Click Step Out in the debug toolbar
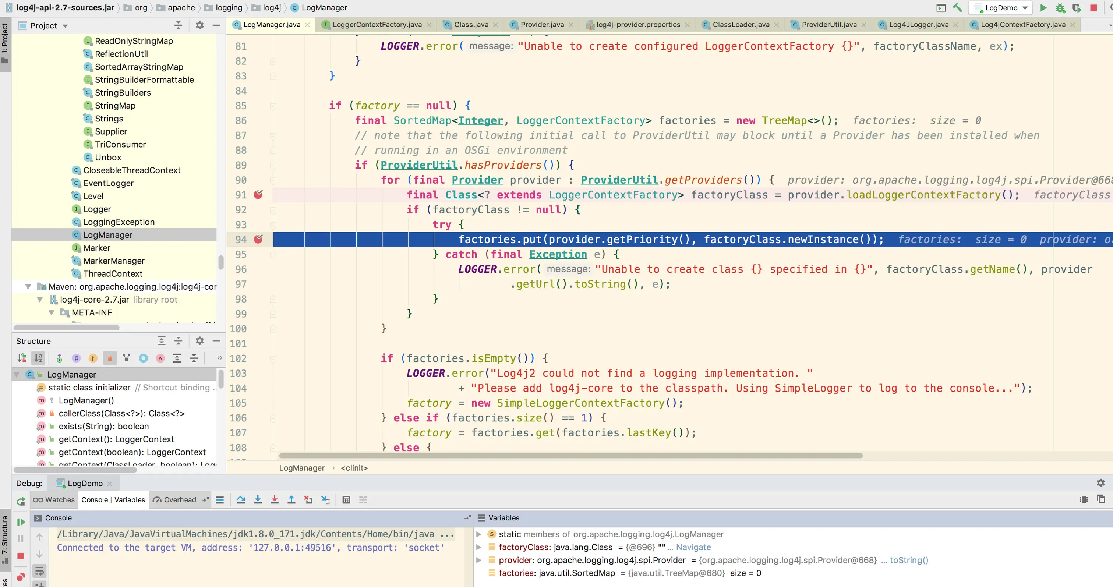 click(291, 500)
